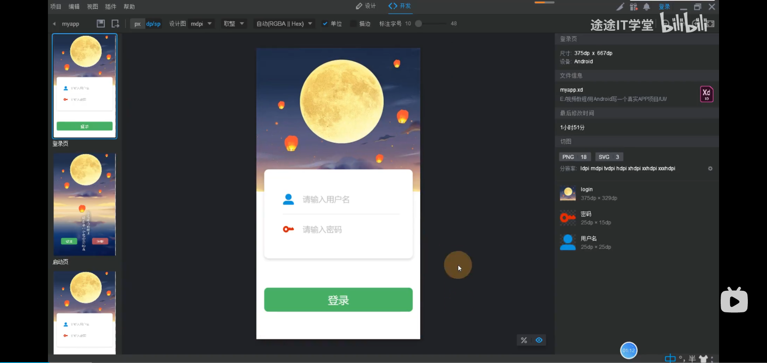Viewport: 767px width, 363px height.
Task: Click the 1小时51分 modified time text
Action: pyautogui.click(x=572, y=128)
